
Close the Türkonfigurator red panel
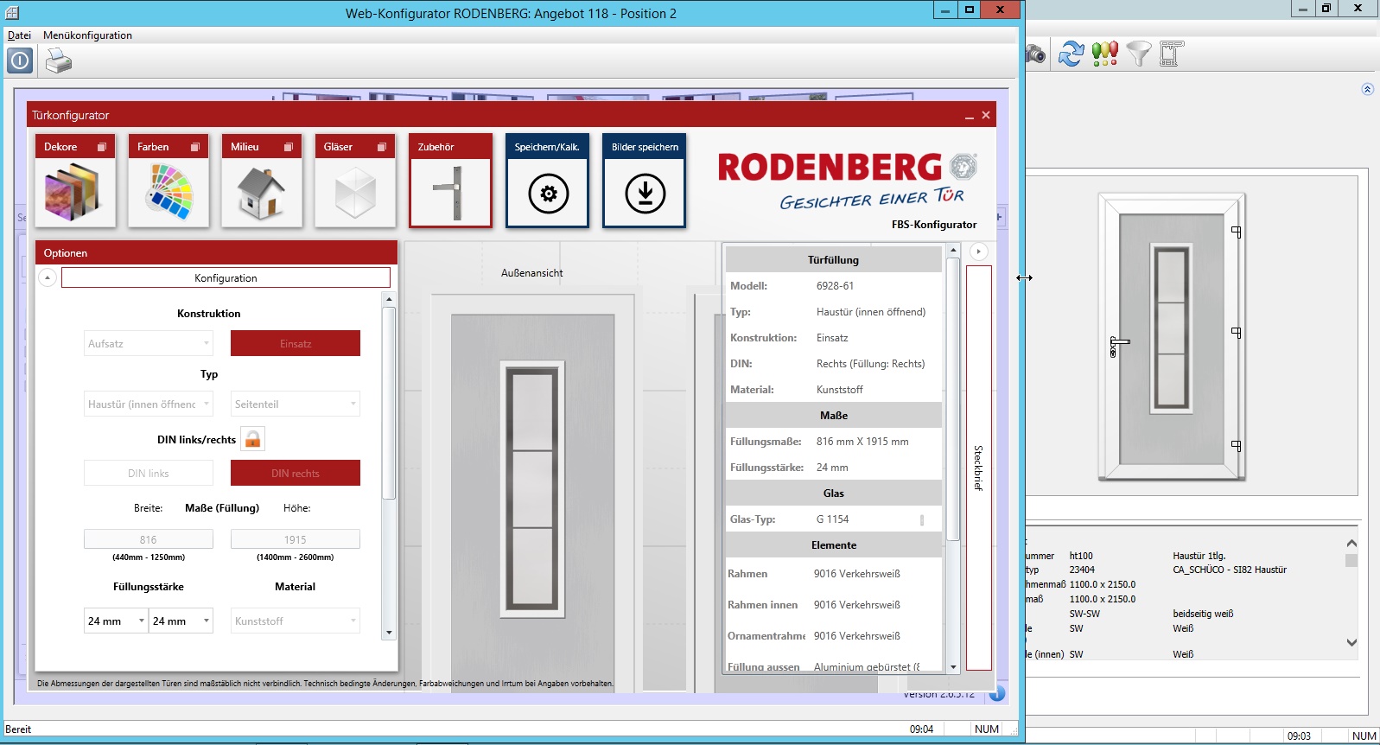click(x=986, y=115)
